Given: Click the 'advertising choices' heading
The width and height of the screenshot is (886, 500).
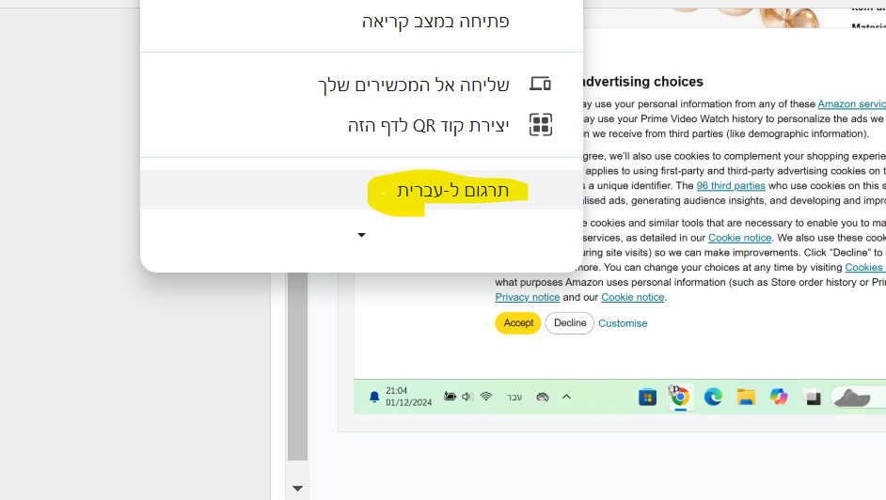Looking at the screenshot, I should pos(643,82).
